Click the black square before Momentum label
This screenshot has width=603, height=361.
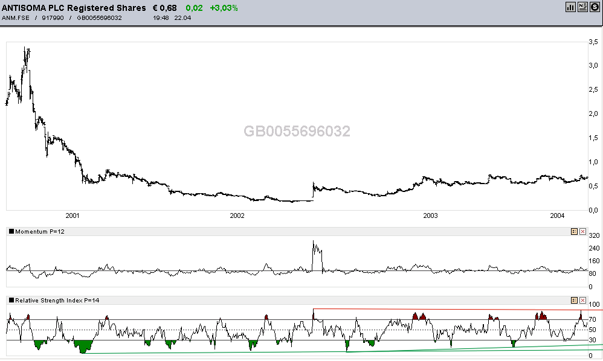[x=11, y=231]
